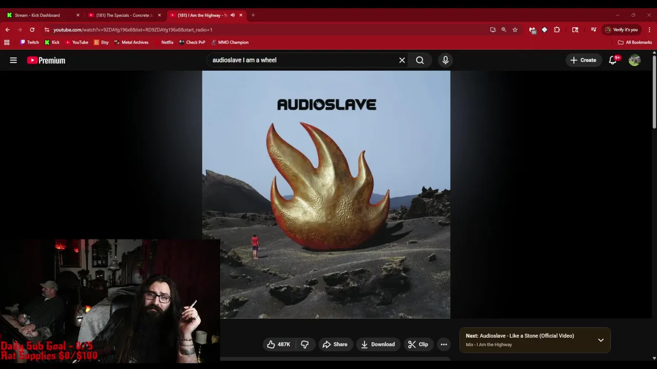Open the Check PvP bookmark
Screen dimensions: 657x369
point(192,43)
